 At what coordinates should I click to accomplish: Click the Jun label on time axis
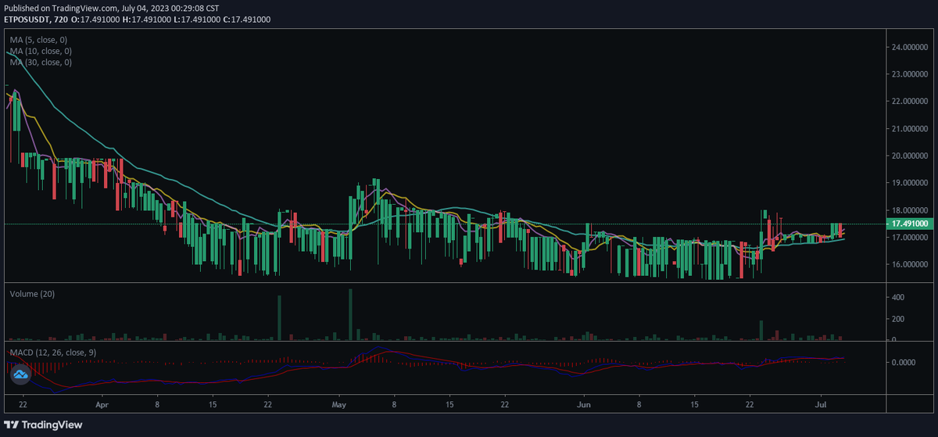[x=584, y=407]
